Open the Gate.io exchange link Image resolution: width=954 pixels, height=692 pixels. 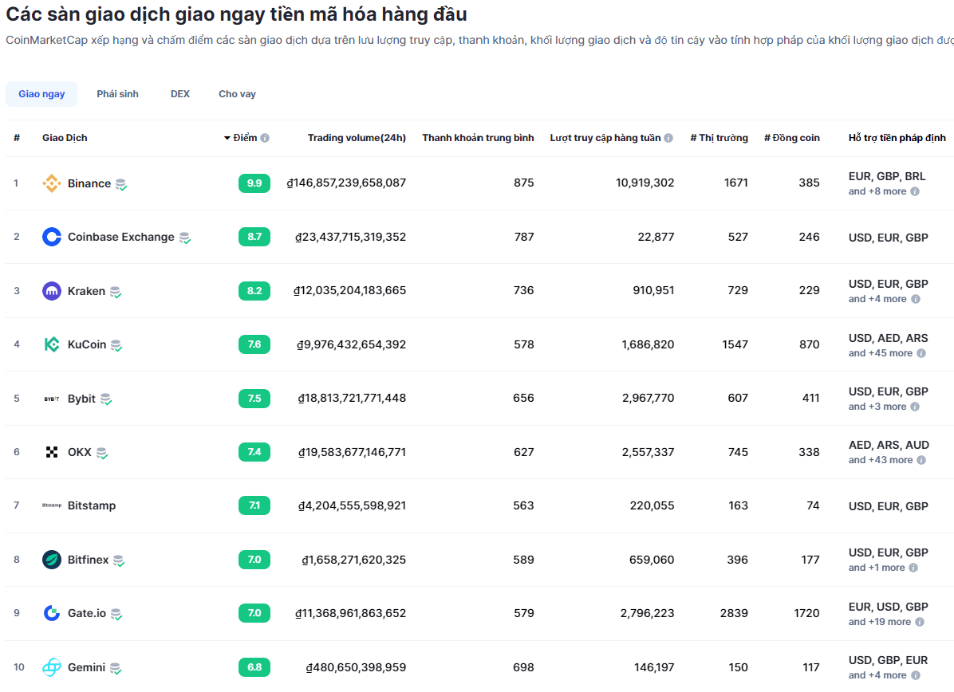[87, 614]
